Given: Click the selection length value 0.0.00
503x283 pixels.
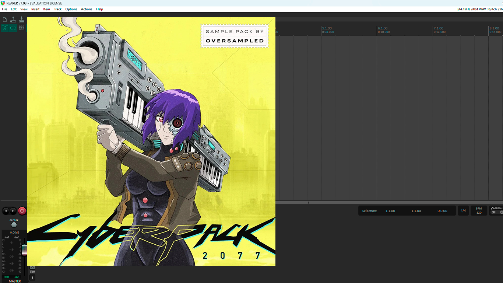Looking at the screenshot, I should click(442, 211).
